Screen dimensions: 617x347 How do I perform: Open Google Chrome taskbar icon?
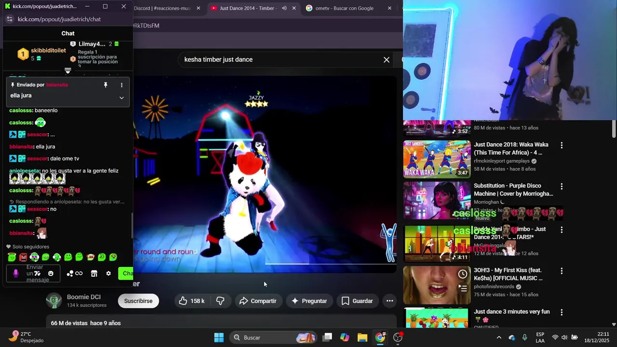[380, 337]
